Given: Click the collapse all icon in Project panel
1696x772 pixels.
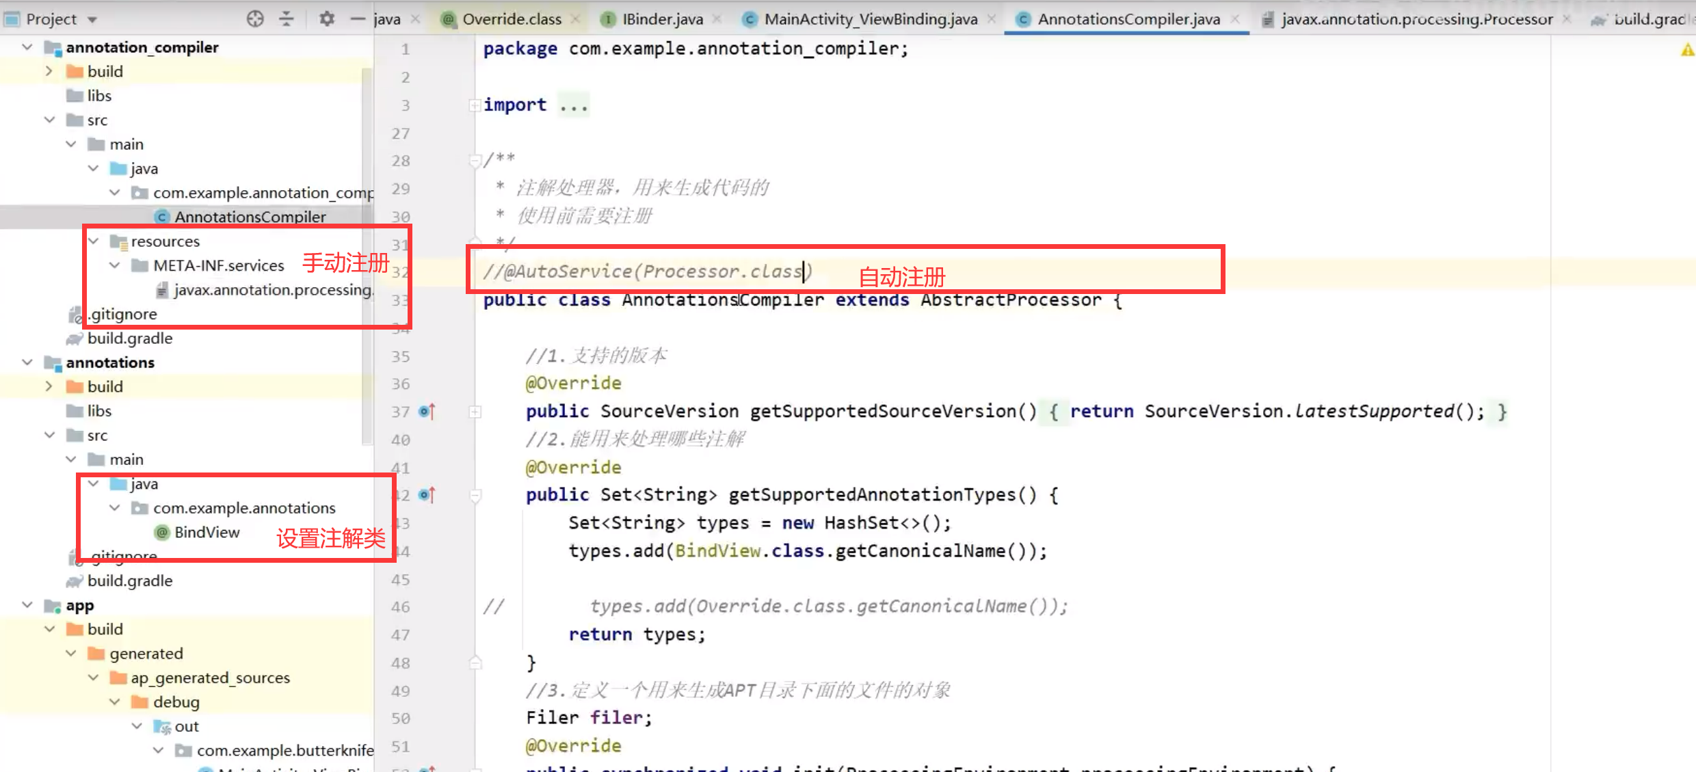Looking at the screenshot, I should coord(287,19).
